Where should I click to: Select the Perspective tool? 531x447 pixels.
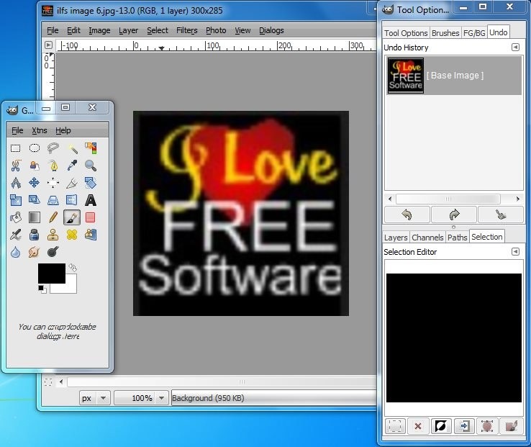coord(53,200)
